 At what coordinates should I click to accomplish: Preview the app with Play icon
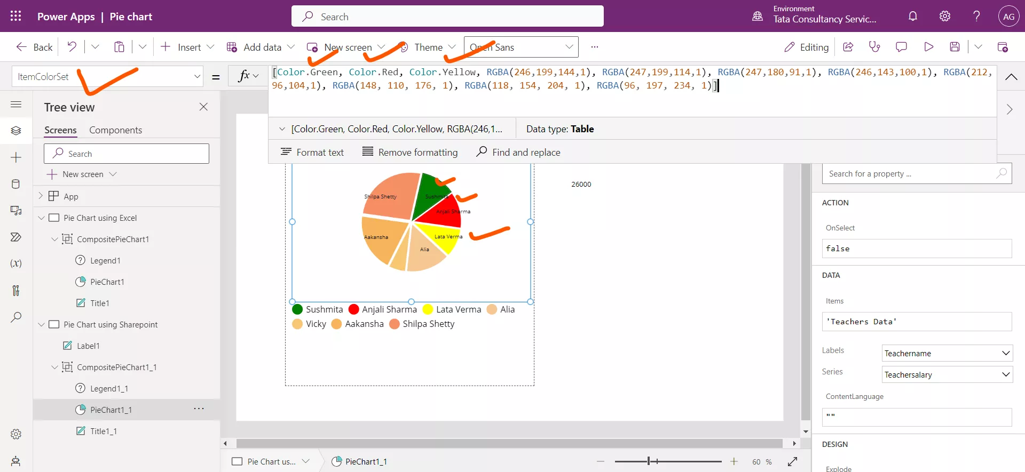click(928, 47)
